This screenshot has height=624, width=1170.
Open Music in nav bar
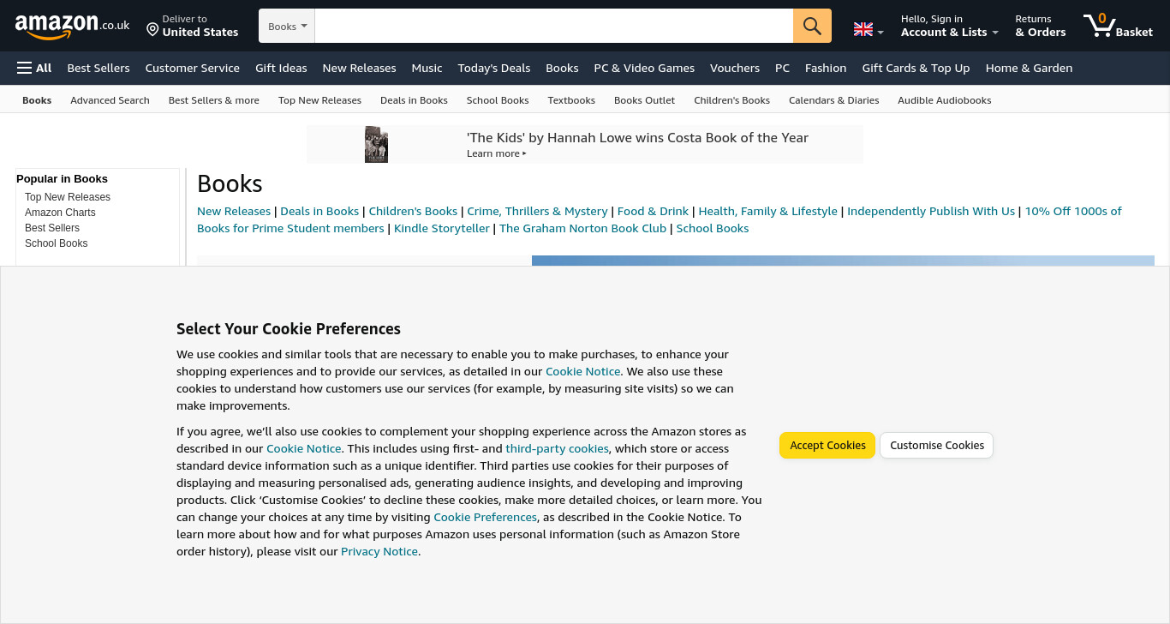pos(427,68)
